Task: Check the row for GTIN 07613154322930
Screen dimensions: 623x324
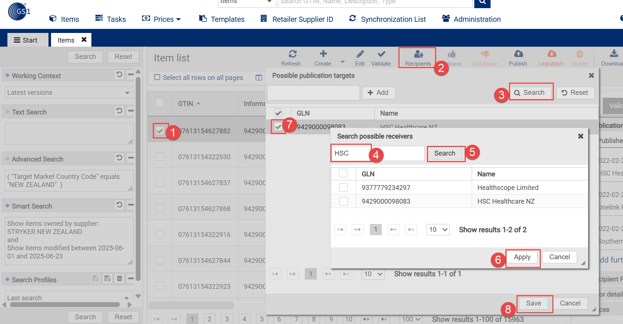Action: tap(160, 156)
